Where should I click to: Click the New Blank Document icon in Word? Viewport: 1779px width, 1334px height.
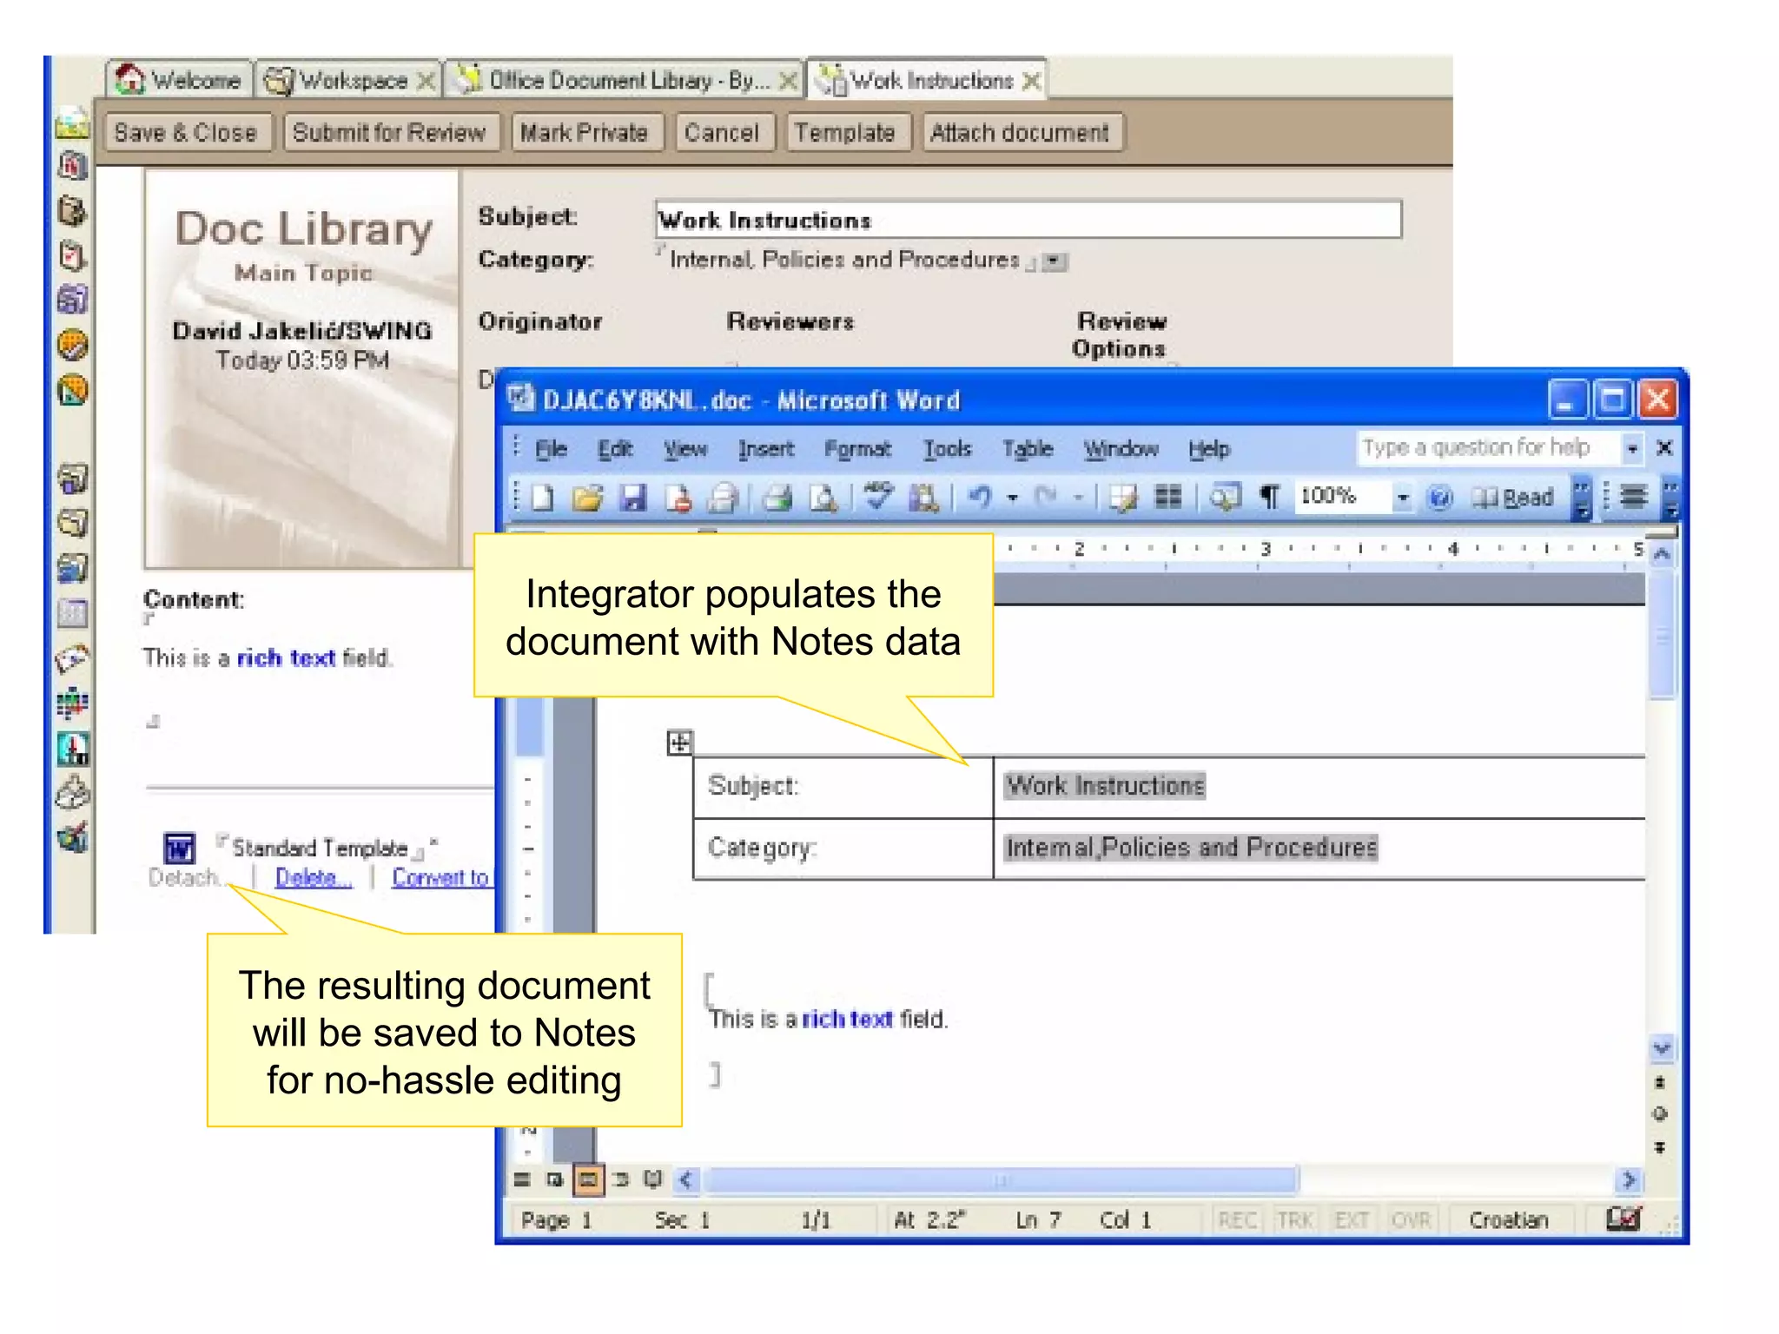[x=543, y=498]
